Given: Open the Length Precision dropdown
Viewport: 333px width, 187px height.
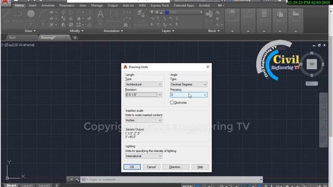Looking at the screenshot, I should click(x=144, y=95).
